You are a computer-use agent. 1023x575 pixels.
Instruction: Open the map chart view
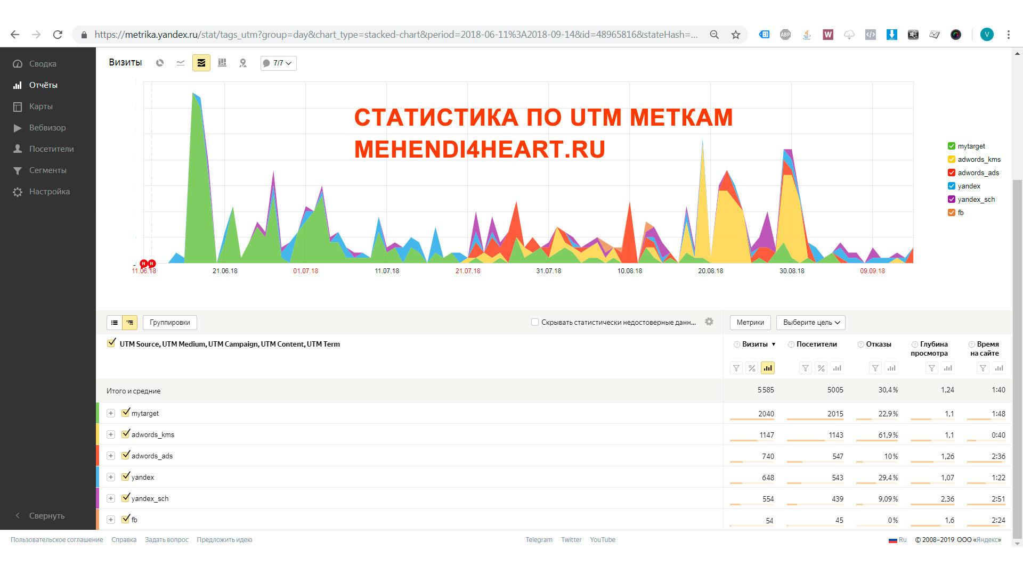[243, 63]
